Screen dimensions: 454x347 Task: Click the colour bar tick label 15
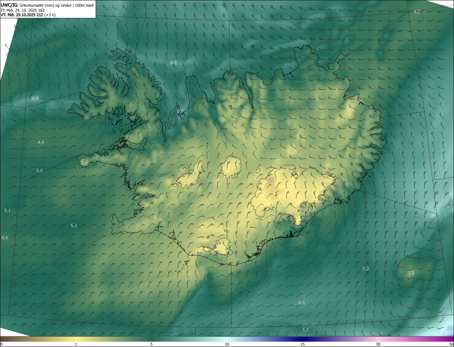coord(303,344)
